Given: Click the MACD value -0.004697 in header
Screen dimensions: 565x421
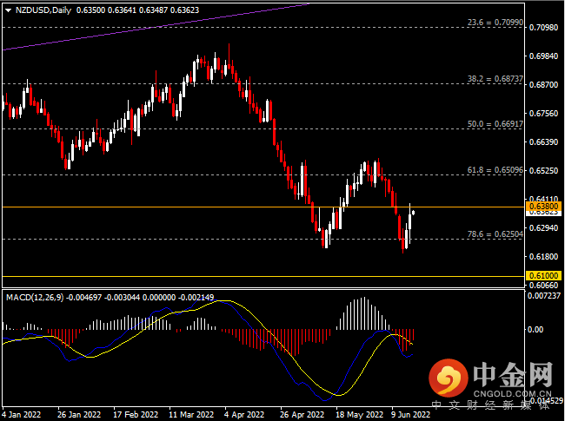Looking at the screenshot, I should pos(84,298).
